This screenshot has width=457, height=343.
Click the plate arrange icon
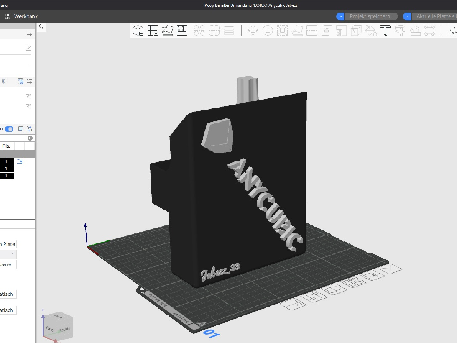(x=354, y=282)
